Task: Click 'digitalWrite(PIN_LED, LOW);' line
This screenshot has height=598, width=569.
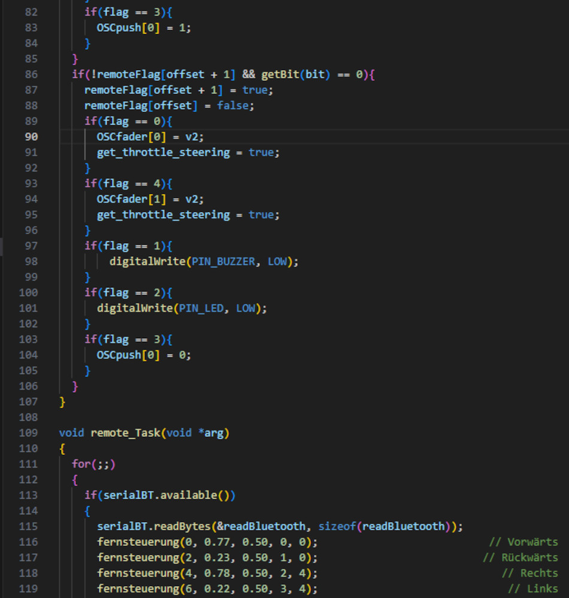Action: point(181,308)
